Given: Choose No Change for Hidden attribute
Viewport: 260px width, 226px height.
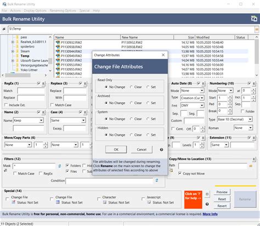Looking at the screenshot, I should [115, 135].
